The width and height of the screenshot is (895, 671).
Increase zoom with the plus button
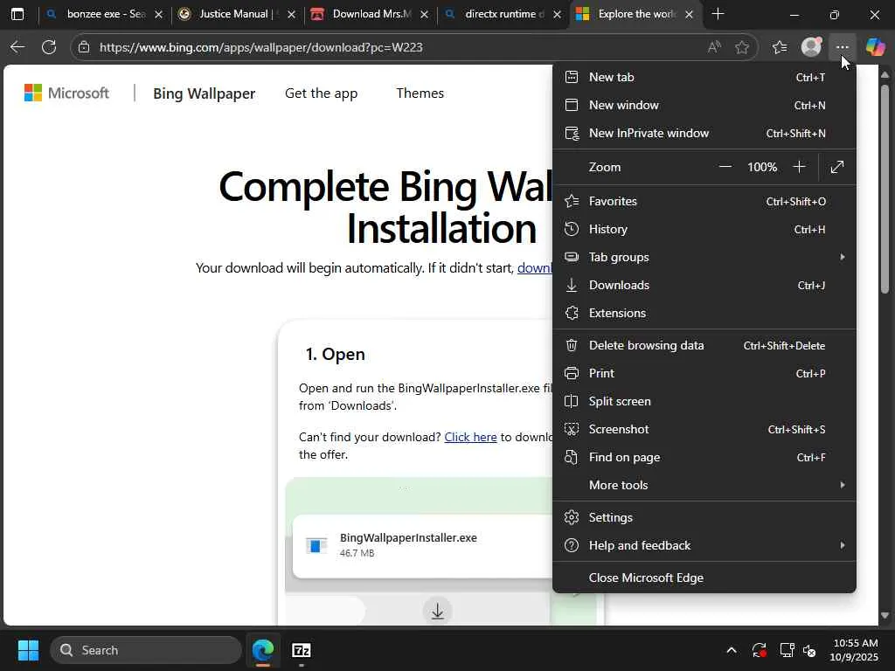pyautogui.click(x=799, y=167)
